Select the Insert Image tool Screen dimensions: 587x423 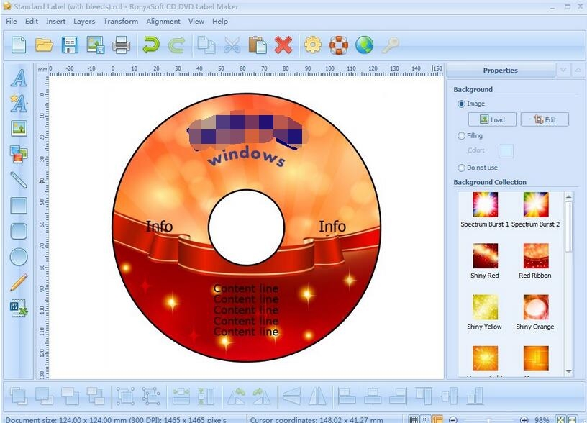(x=19, y=129)
